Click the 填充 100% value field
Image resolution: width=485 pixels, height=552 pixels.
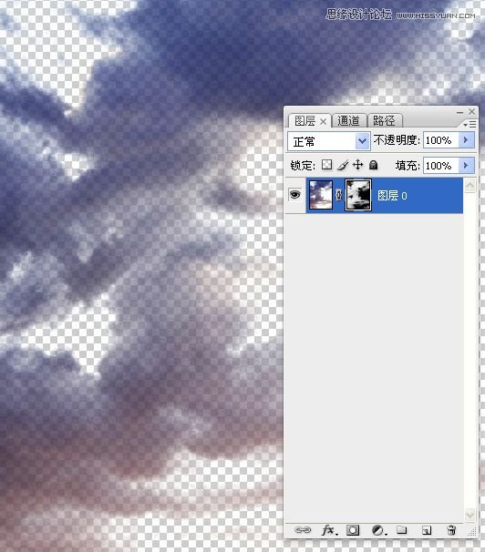(x=441, y=165)
